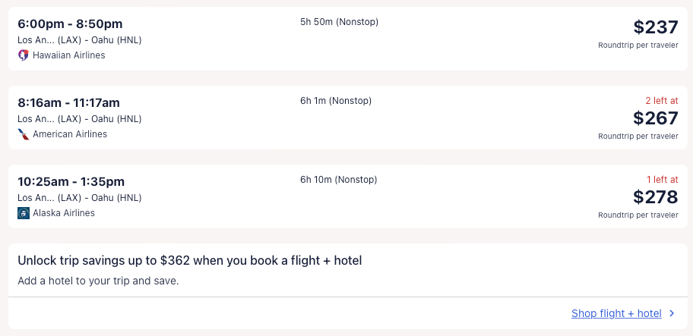This screenshot has height=336, width=693.
Task: Open the Shop flight + hotel link
Action: tap(616, 313)
